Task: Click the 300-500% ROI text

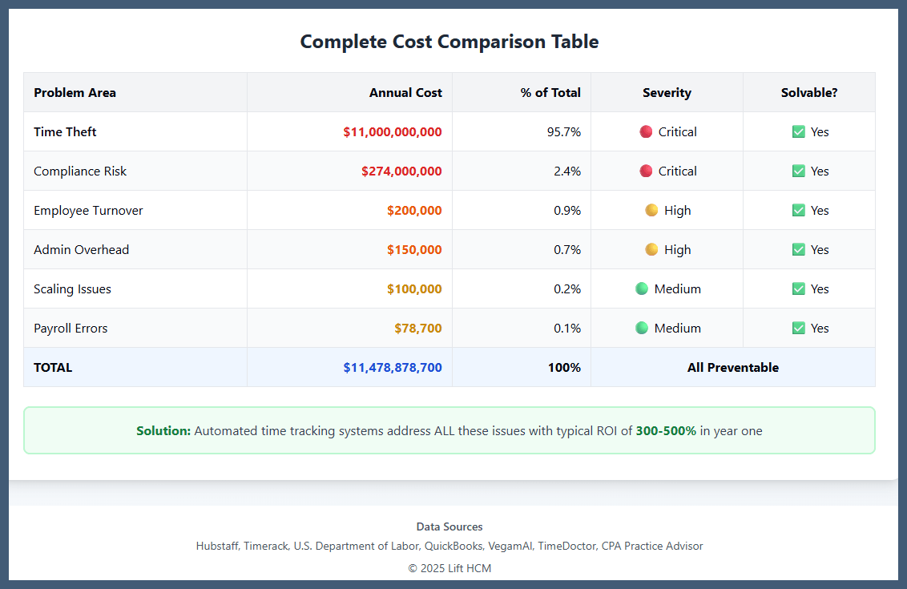Action: tap(666, 430)
